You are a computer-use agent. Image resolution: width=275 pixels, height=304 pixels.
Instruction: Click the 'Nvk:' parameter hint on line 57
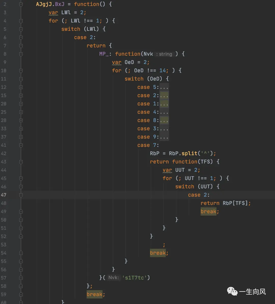coord(114,278)
